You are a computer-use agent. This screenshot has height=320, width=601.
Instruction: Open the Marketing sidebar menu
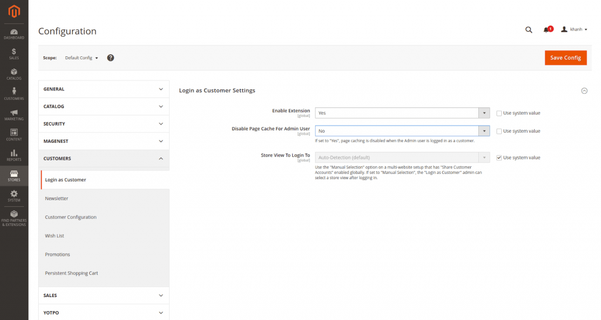pyautogui.click(x=14, y=115)
